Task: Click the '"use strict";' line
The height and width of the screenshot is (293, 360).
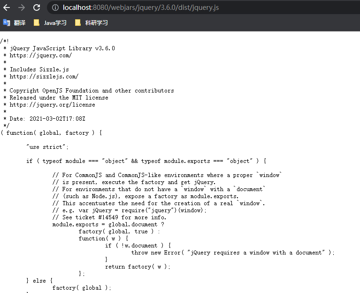Action: 47,147
